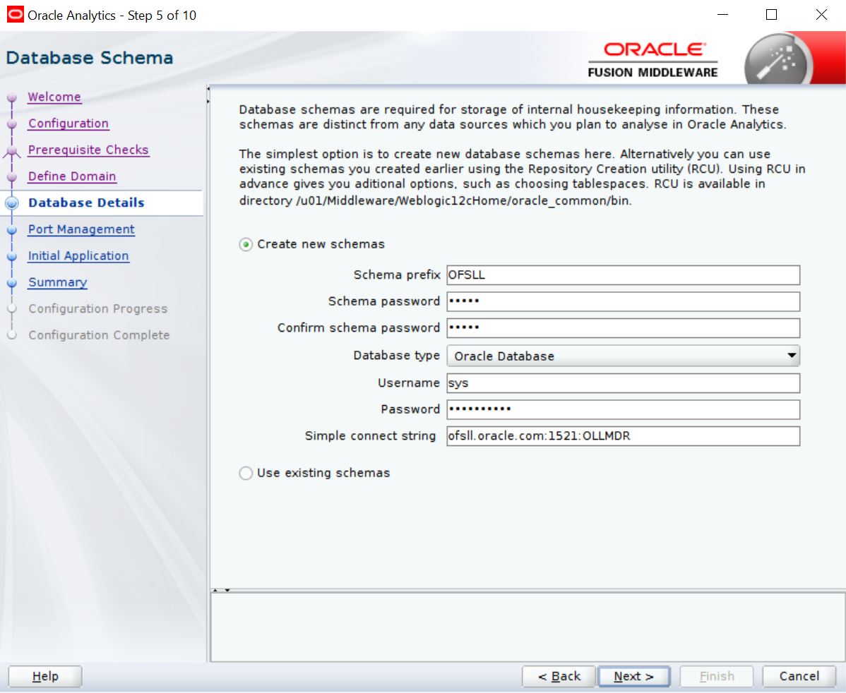Click the Simple connect string field
The height and width of the screenshot is (693, 846).
pyautogui.click(x=623, y=435)
